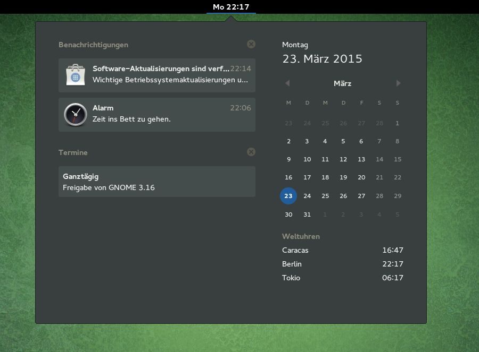This screenshot has width=479, height=352.
Task: Open the Berlin world clock entry
Action: [342, 264]
